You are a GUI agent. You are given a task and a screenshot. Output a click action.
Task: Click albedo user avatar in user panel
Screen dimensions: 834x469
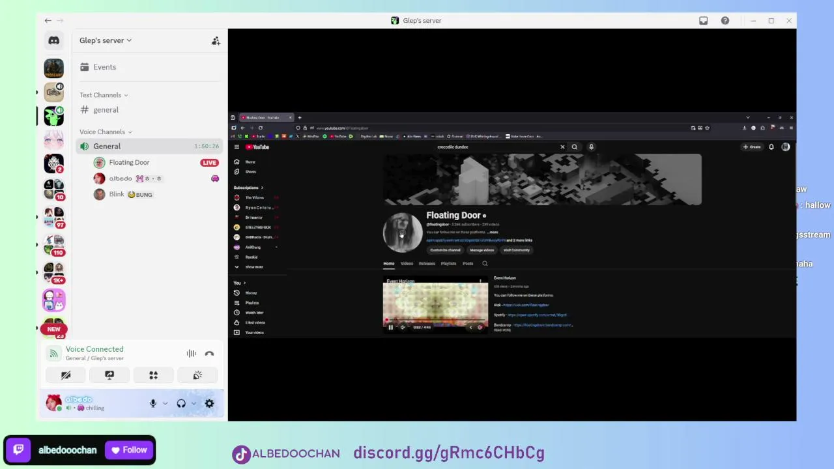click(53, 403)
